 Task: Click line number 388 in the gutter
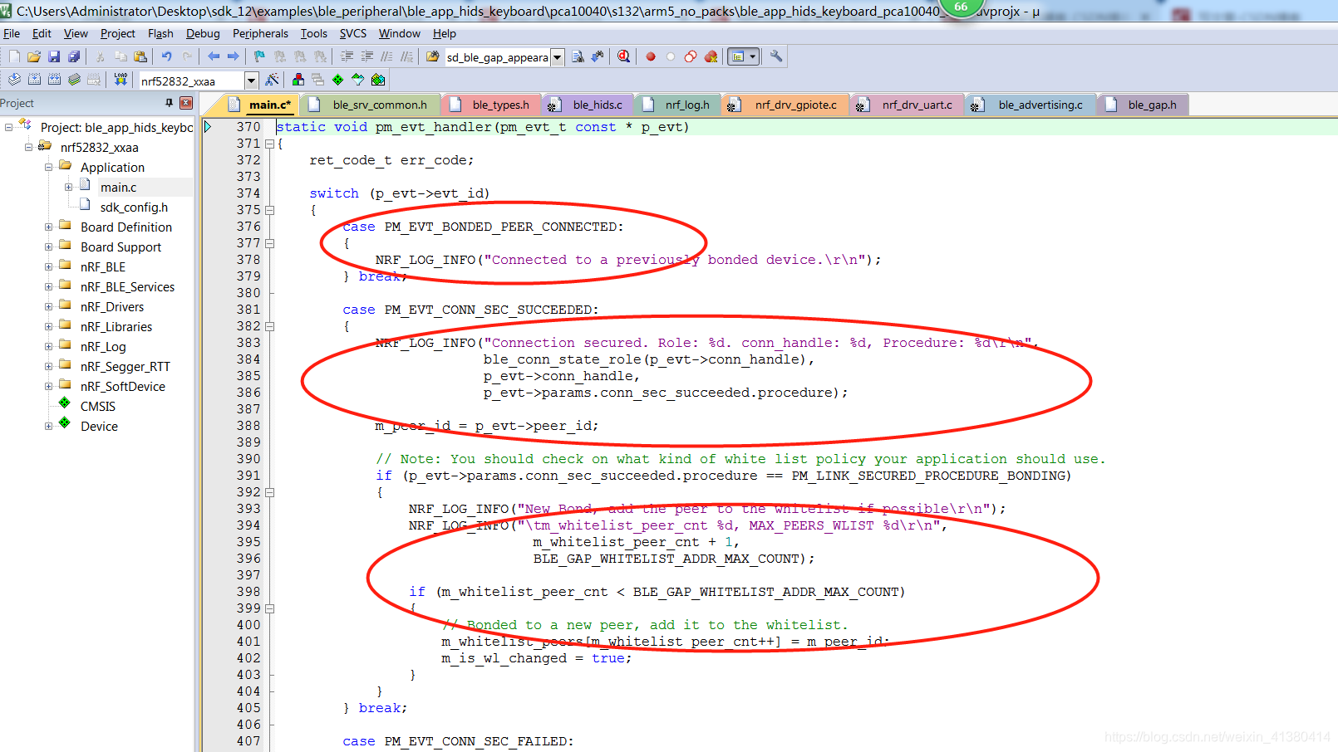point(248,426)
